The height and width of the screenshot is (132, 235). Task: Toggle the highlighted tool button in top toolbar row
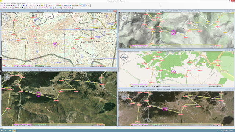point(82,5)
